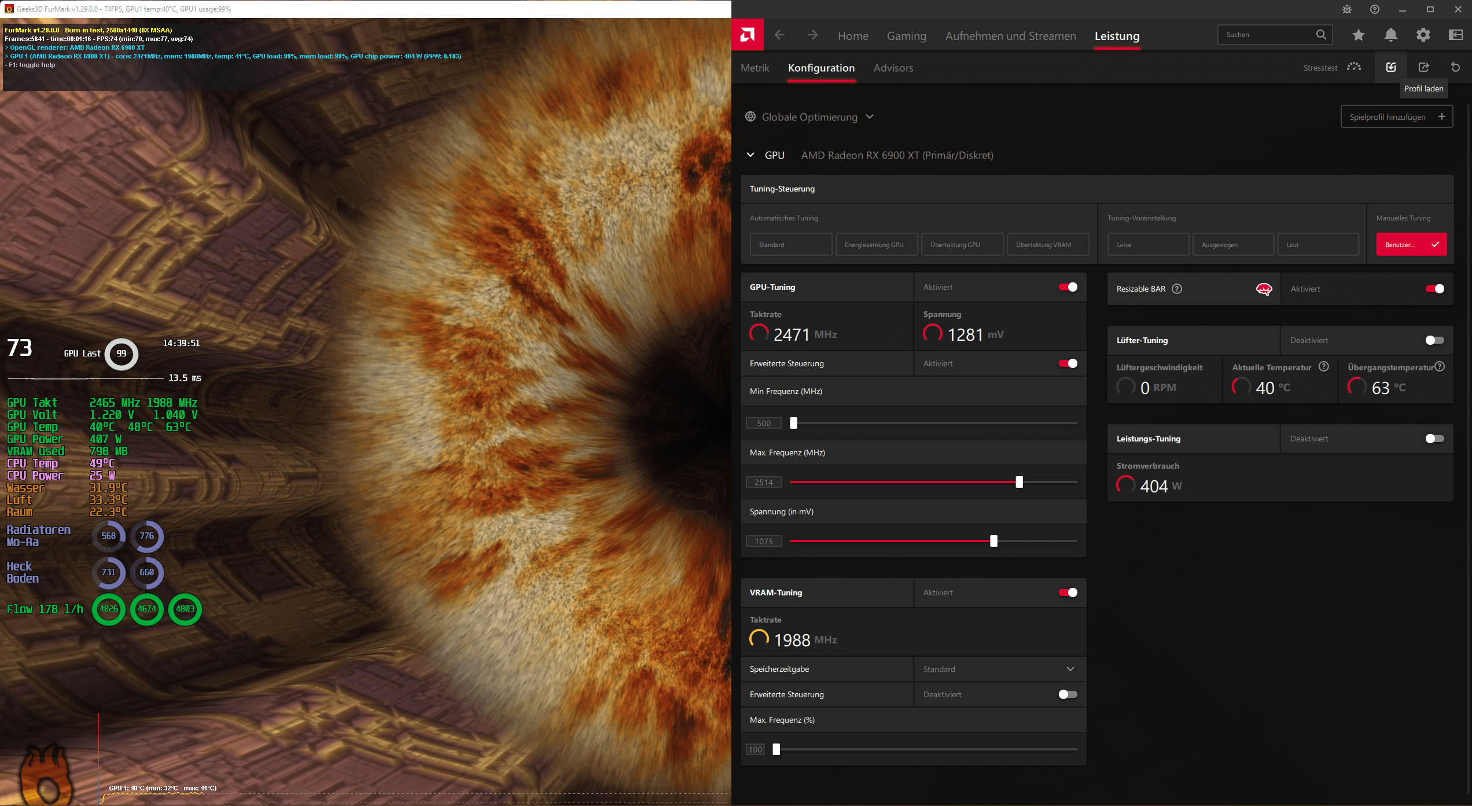Select Benutzer manual tuning button
1472x806 pixels.
pyautogui.click(x=1411, y=245)
